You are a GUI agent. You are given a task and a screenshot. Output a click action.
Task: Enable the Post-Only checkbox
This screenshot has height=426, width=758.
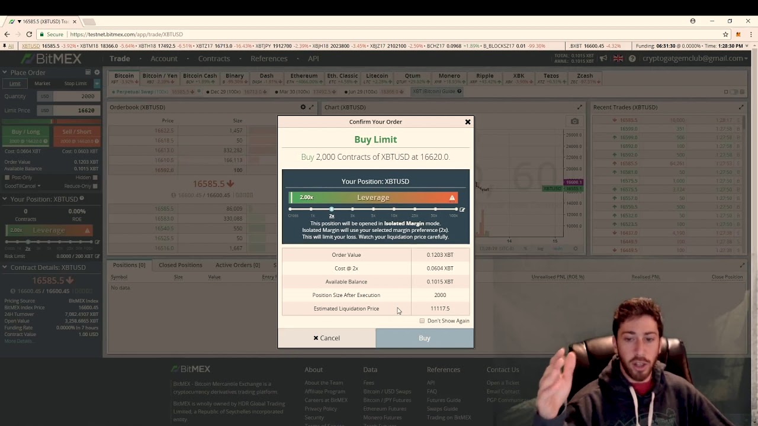click(x=7, y=177)
